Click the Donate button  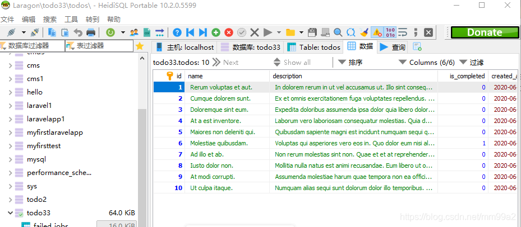(x=485, y=32)
